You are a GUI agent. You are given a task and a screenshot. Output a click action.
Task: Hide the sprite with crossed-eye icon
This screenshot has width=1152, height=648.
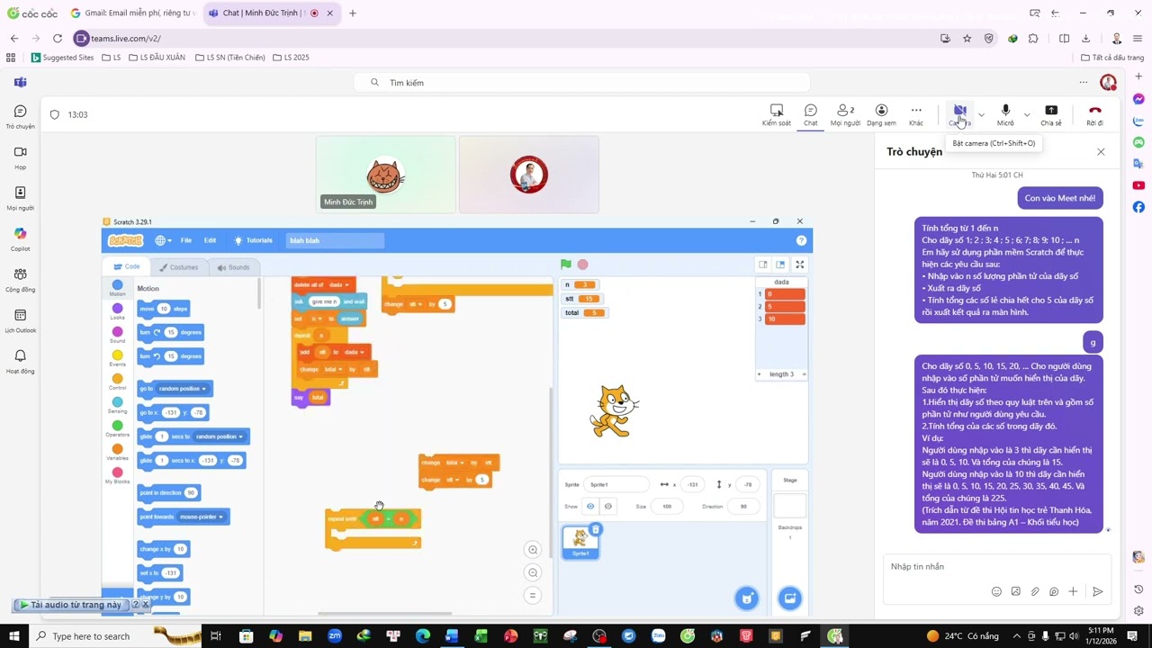pyautogui.click(x=607, y=507)
